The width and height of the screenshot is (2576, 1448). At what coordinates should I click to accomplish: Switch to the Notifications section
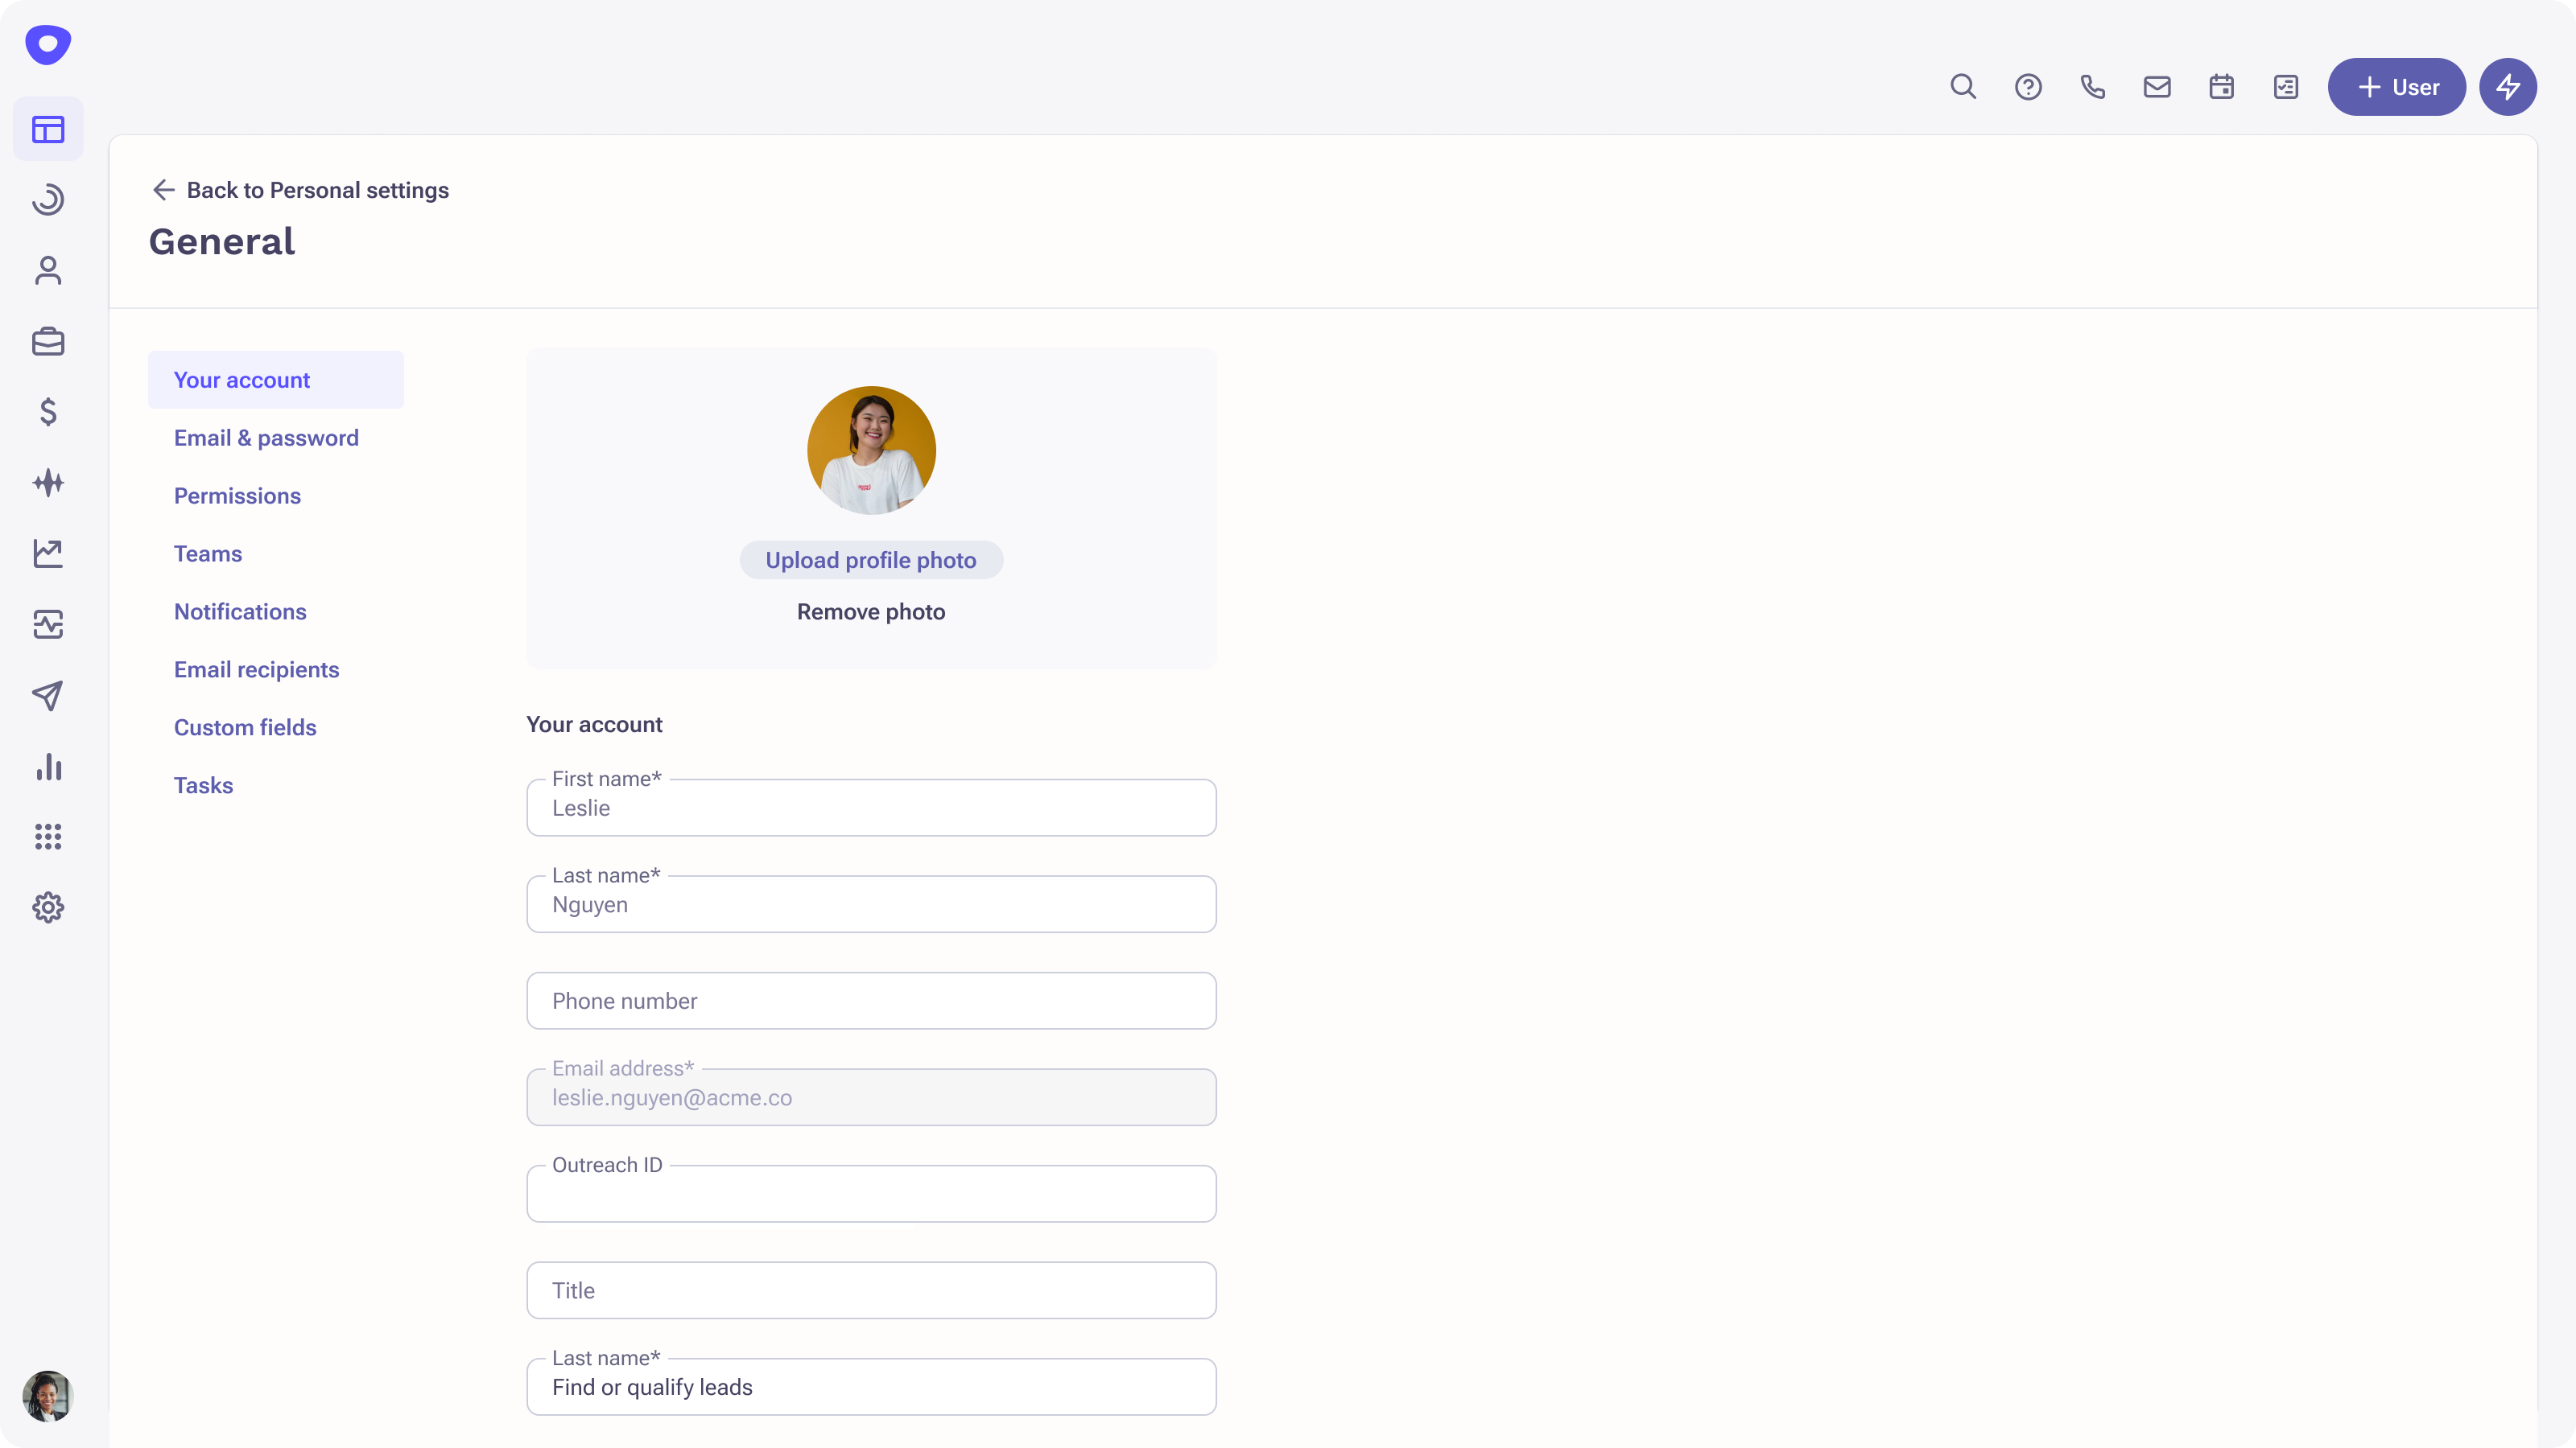click(x=240, y=611)
